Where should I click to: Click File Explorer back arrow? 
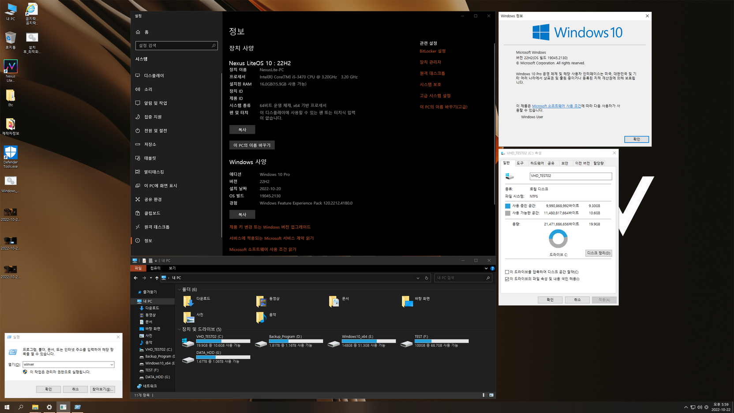135,278
